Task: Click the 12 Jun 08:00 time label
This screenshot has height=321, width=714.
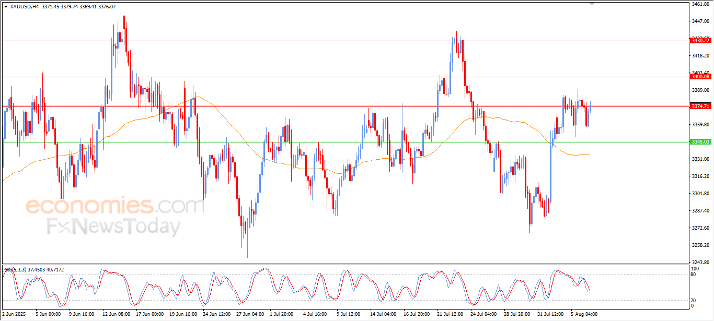Action: click(117, 314)
